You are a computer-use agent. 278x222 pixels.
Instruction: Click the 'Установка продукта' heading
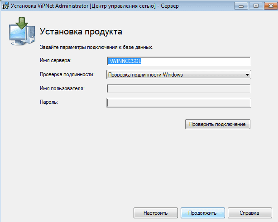(81, 32)
